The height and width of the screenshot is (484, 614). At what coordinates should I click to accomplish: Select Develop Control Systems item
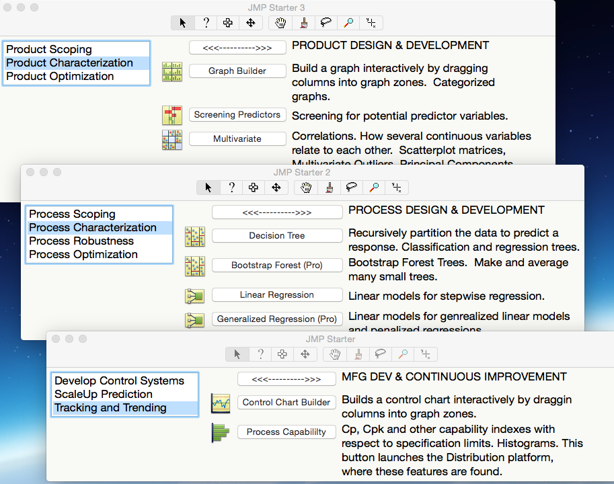pyautogui.click(x=125, y=380)
